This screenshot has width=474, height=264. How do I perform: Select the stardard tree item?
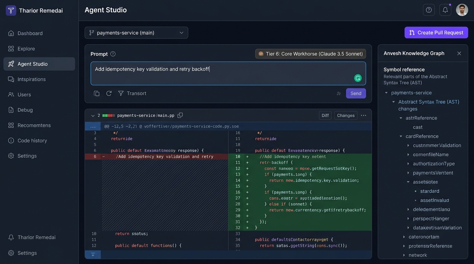[x=430, y=191]
